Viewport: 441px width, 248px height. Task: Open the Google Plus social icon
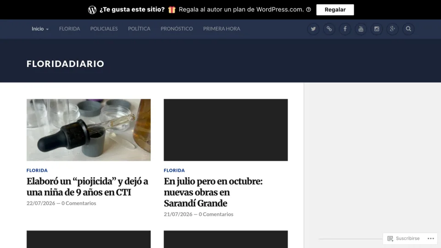click(392, 29)
